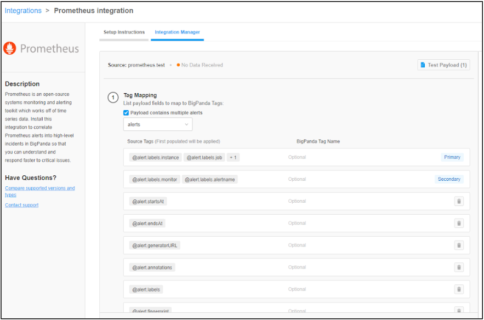Click the BigPanda Tag Name column header
484x320 pixels.
tap(318, 141)
